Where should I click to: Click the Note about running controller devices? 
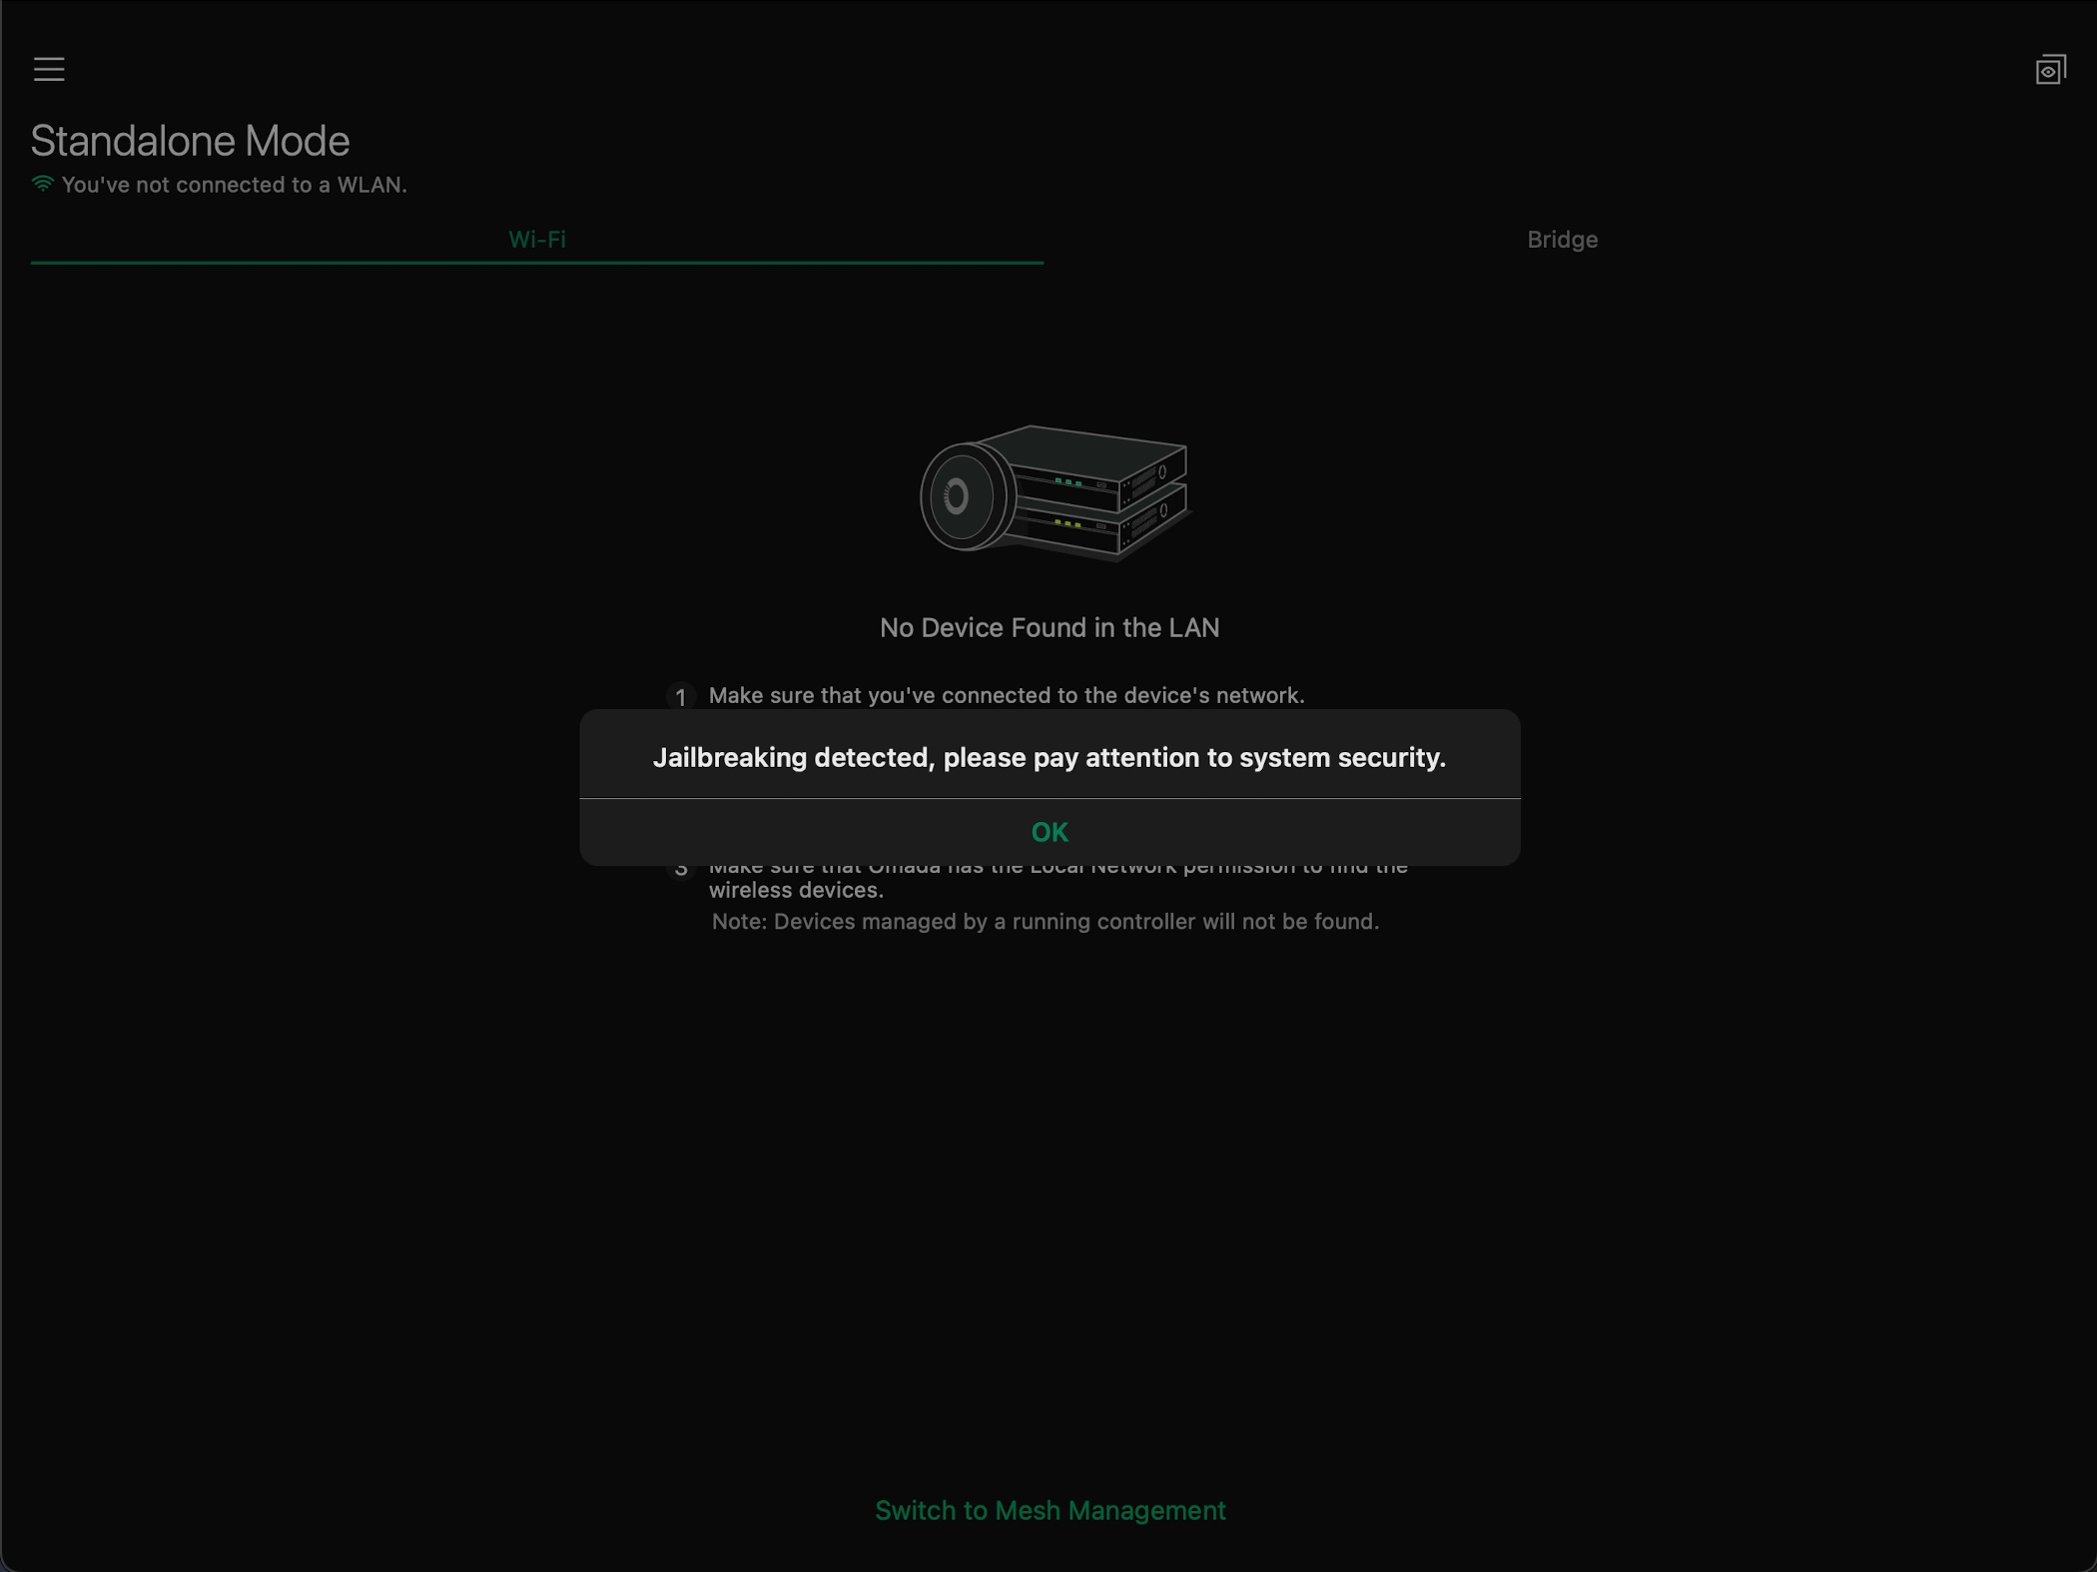click(1045, 921)
